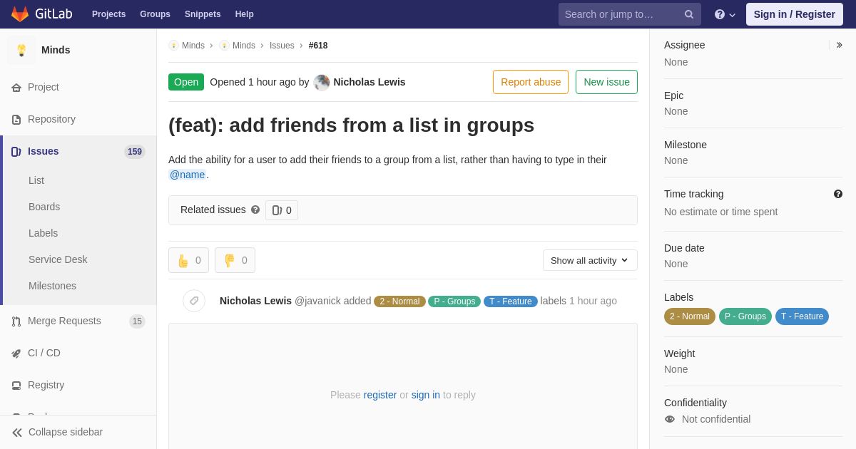856x449 pixels.
Task: Click the P - Groups label in activity note
Action: coord(454,301)
